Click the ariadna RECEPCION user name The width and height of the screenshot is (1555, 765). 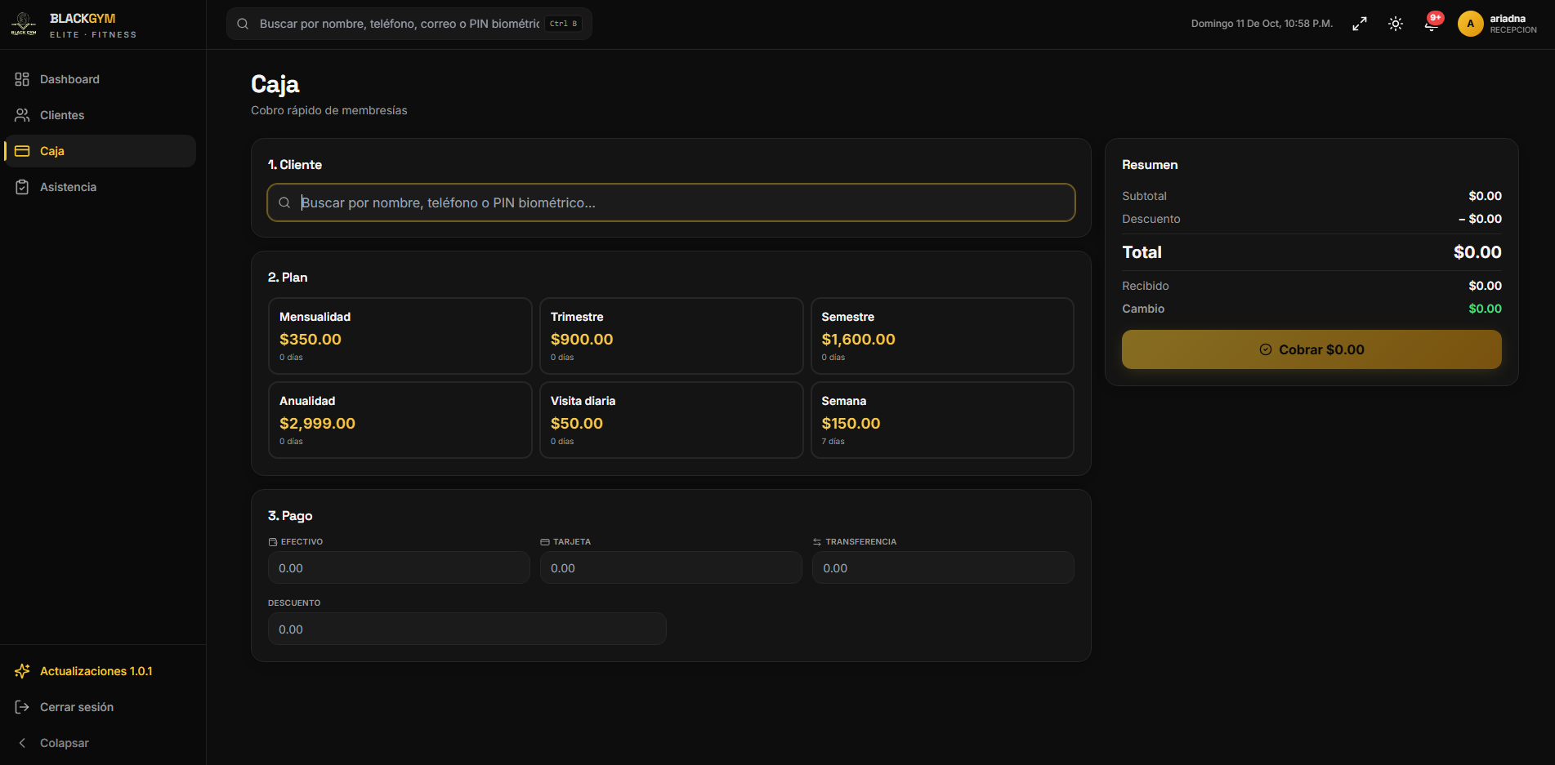[x=1513, y=24]
